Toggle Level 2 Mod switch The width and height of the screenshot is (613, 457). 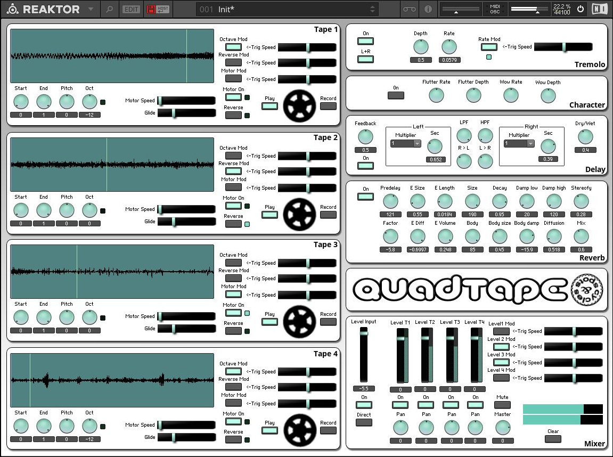click(501, 347)
